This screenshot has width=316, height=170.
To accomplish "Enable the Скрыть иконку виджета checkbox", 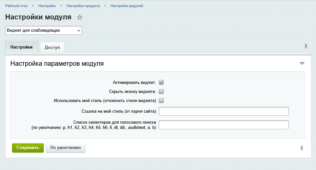I will (x=161, y=91).
